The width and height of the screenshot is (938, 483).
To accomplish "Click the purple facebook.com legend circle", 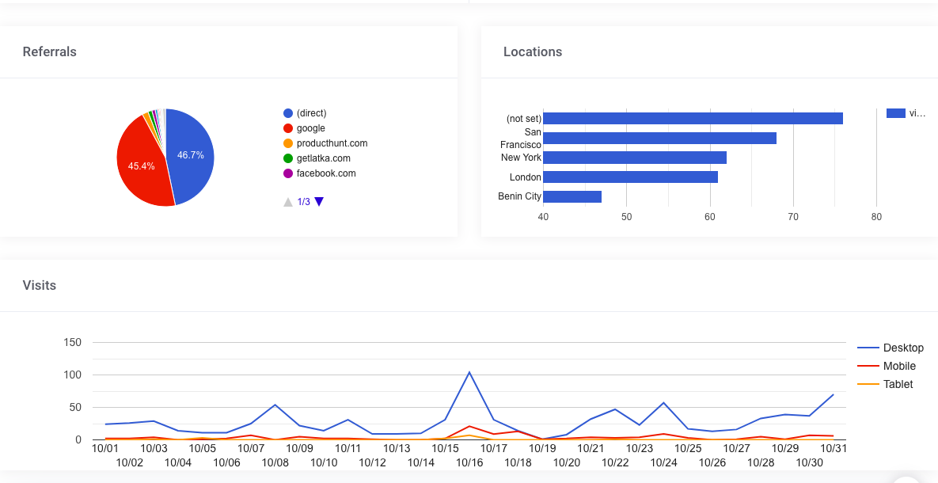I will [288, 173].
